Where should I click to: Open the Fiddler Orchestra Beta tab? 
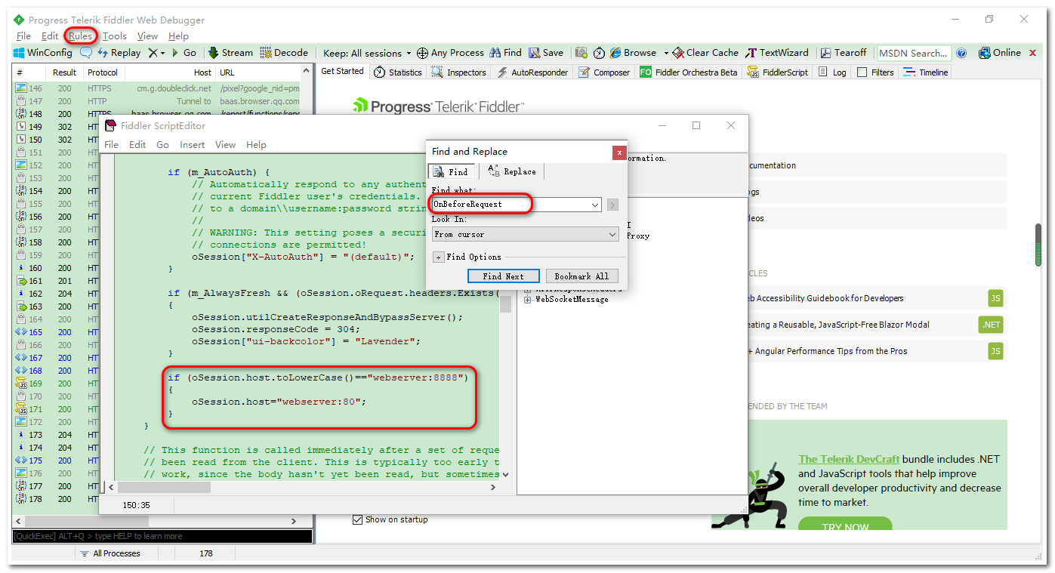(689, 72)
